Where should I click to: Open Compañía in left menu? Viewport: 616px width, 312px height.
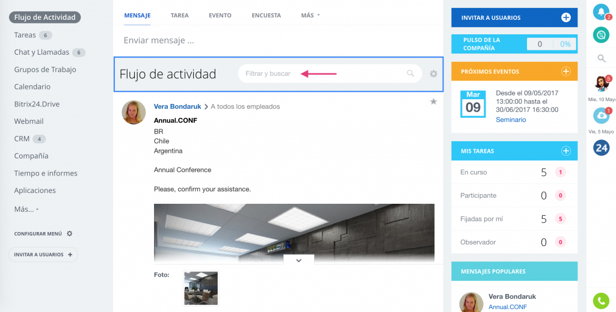(x=31, y=156)
